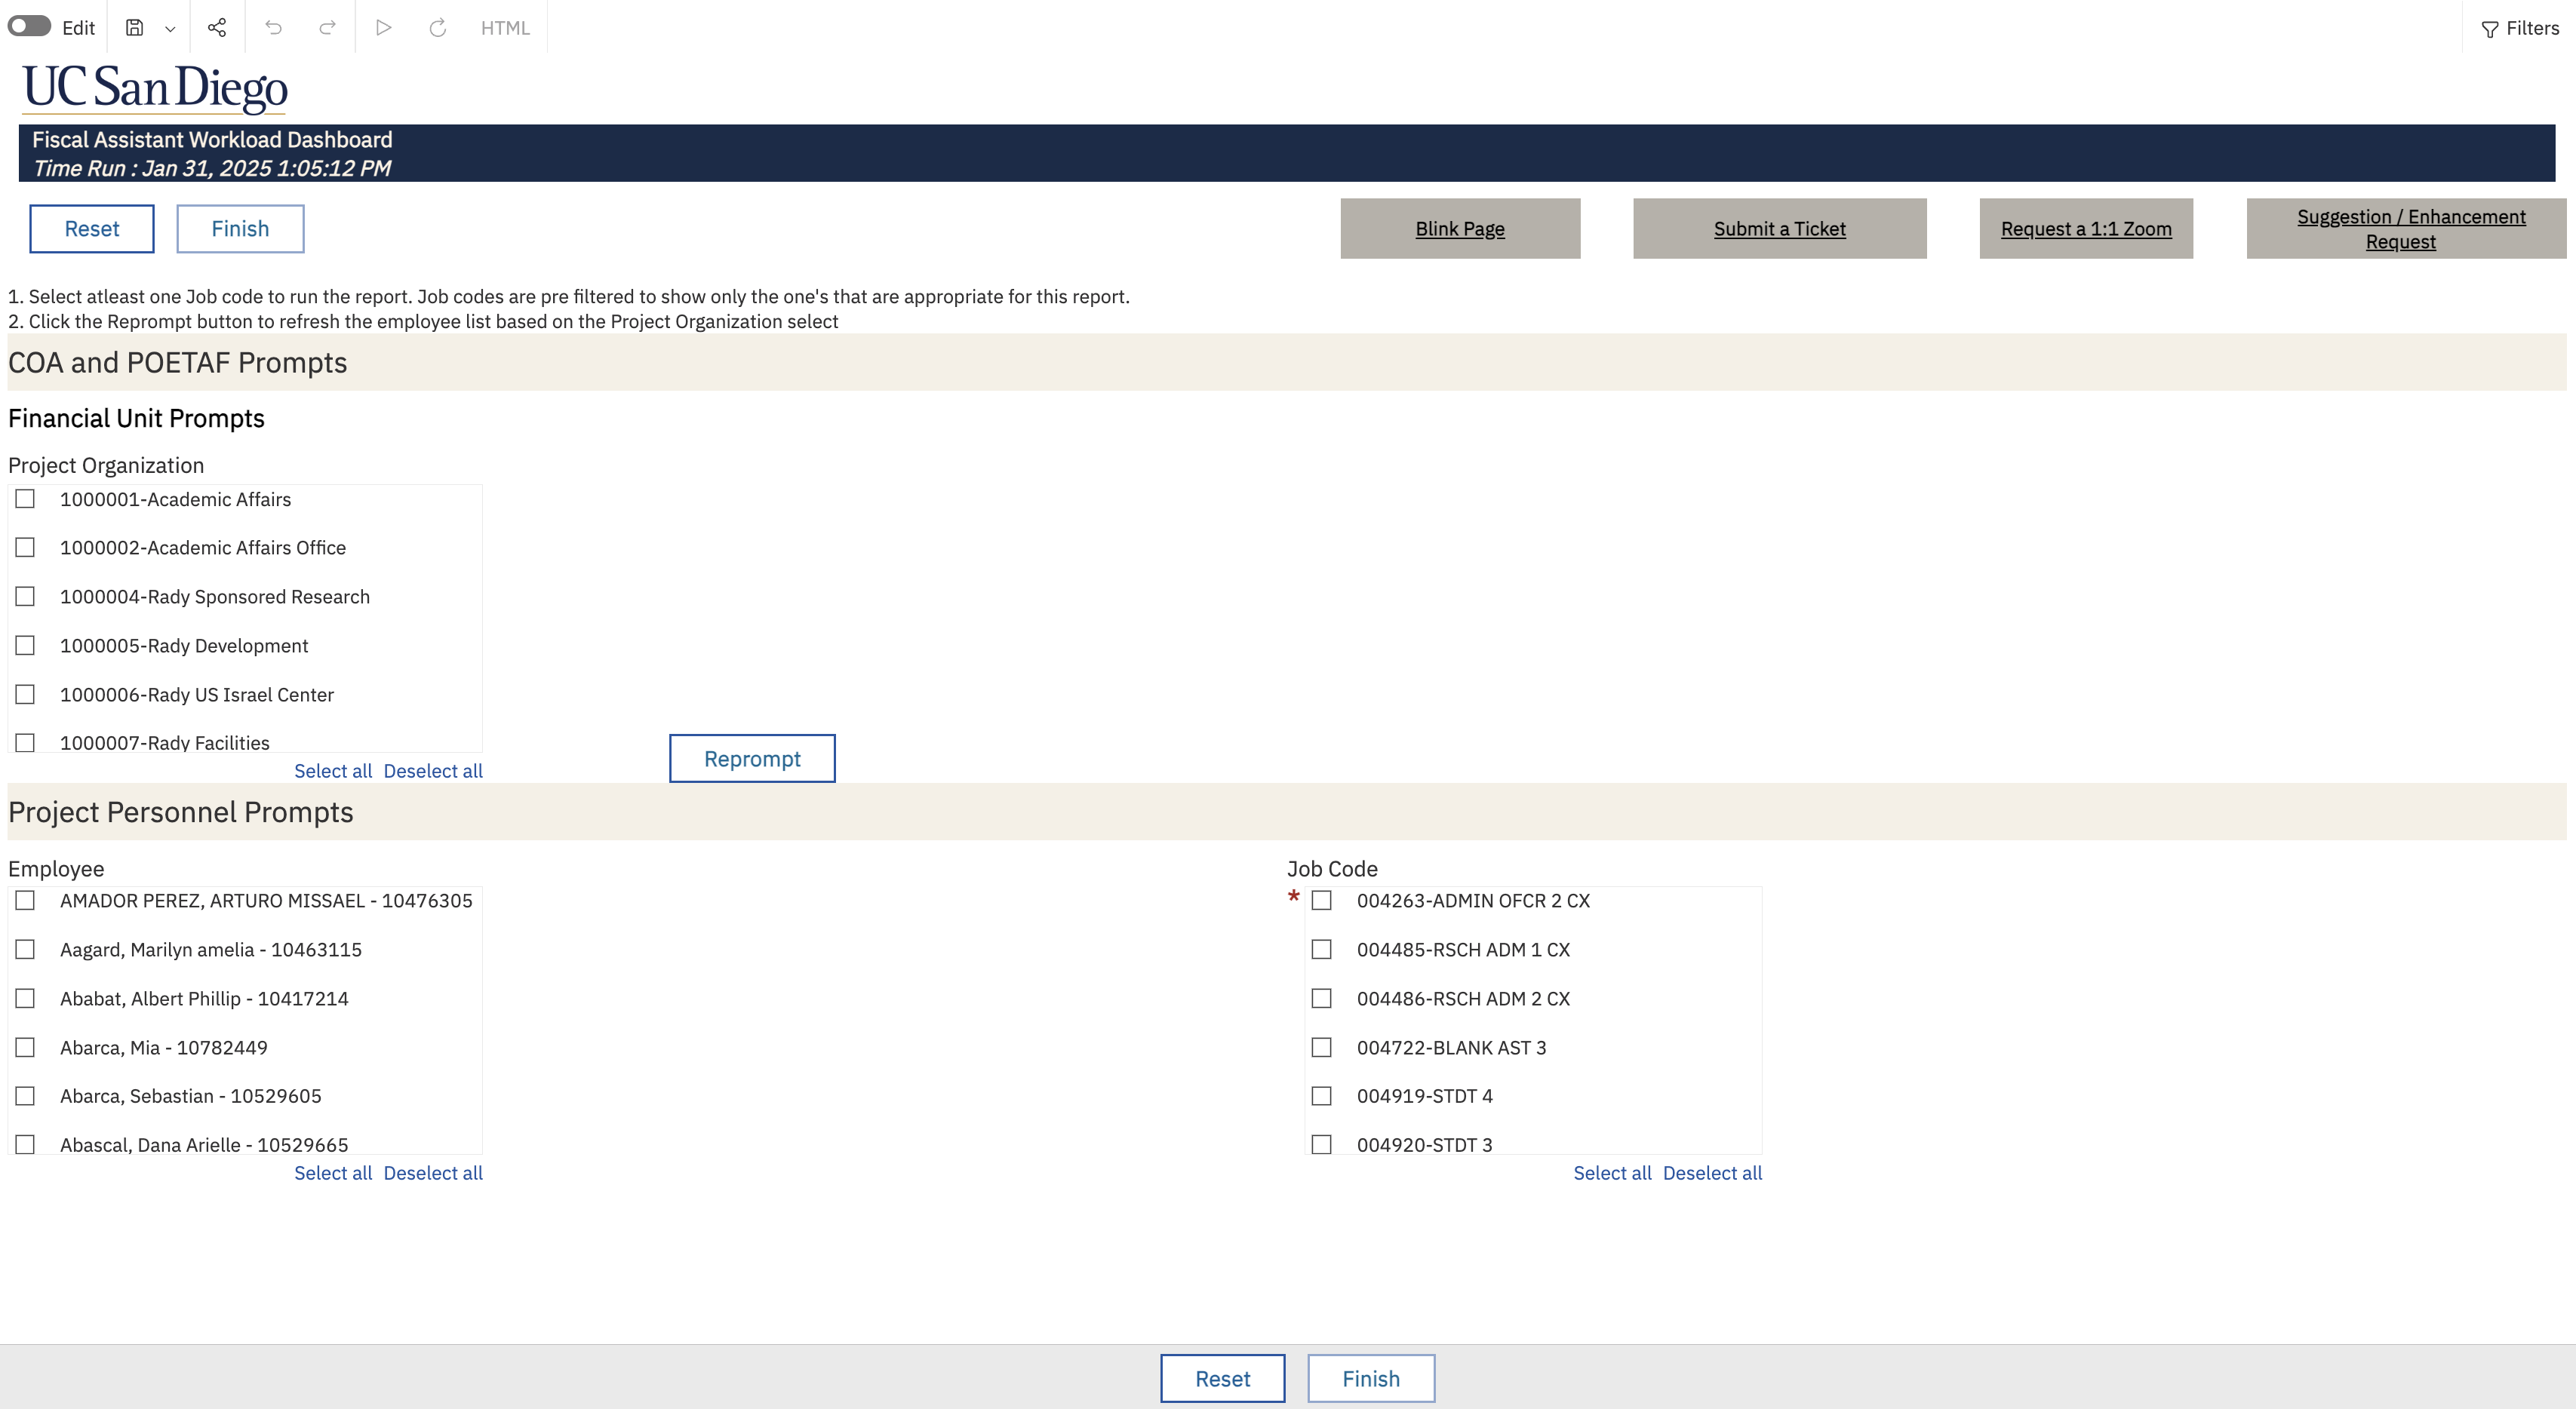Click the Project Personnel Prompts heading
This screenshot has height=1409, width=2576.
(181, 813)
